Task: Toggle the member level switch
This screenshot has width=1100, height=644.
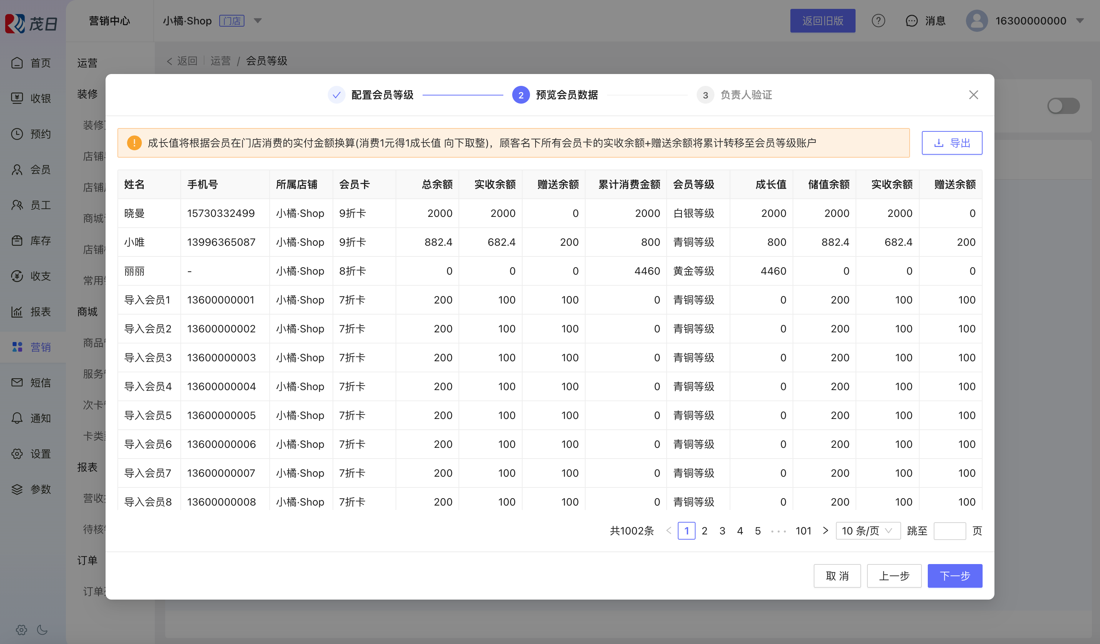Action: [x=1063, y=106]
